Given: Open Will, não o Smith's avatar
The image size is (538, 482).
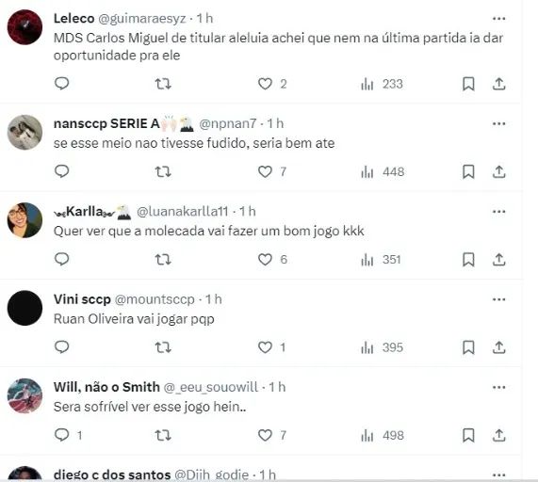Looking at the screenshot, I should coord(24,395).
